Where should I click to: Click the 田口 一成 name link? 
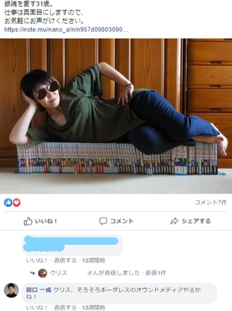[x=39, y=290]
